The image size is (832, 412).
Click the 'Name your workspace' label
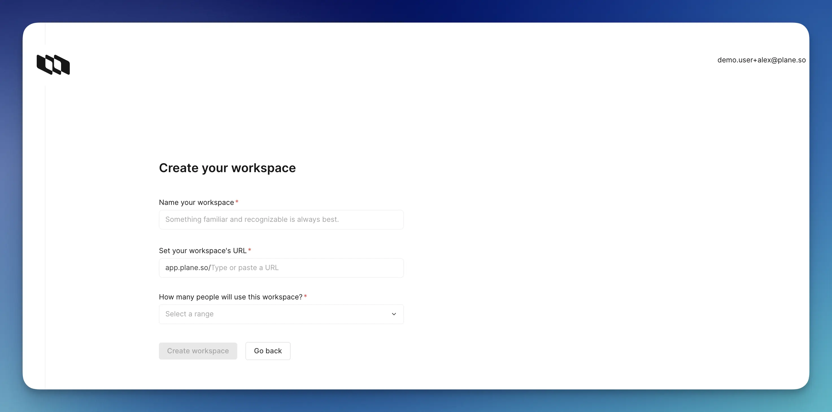[x=196, y=202]
